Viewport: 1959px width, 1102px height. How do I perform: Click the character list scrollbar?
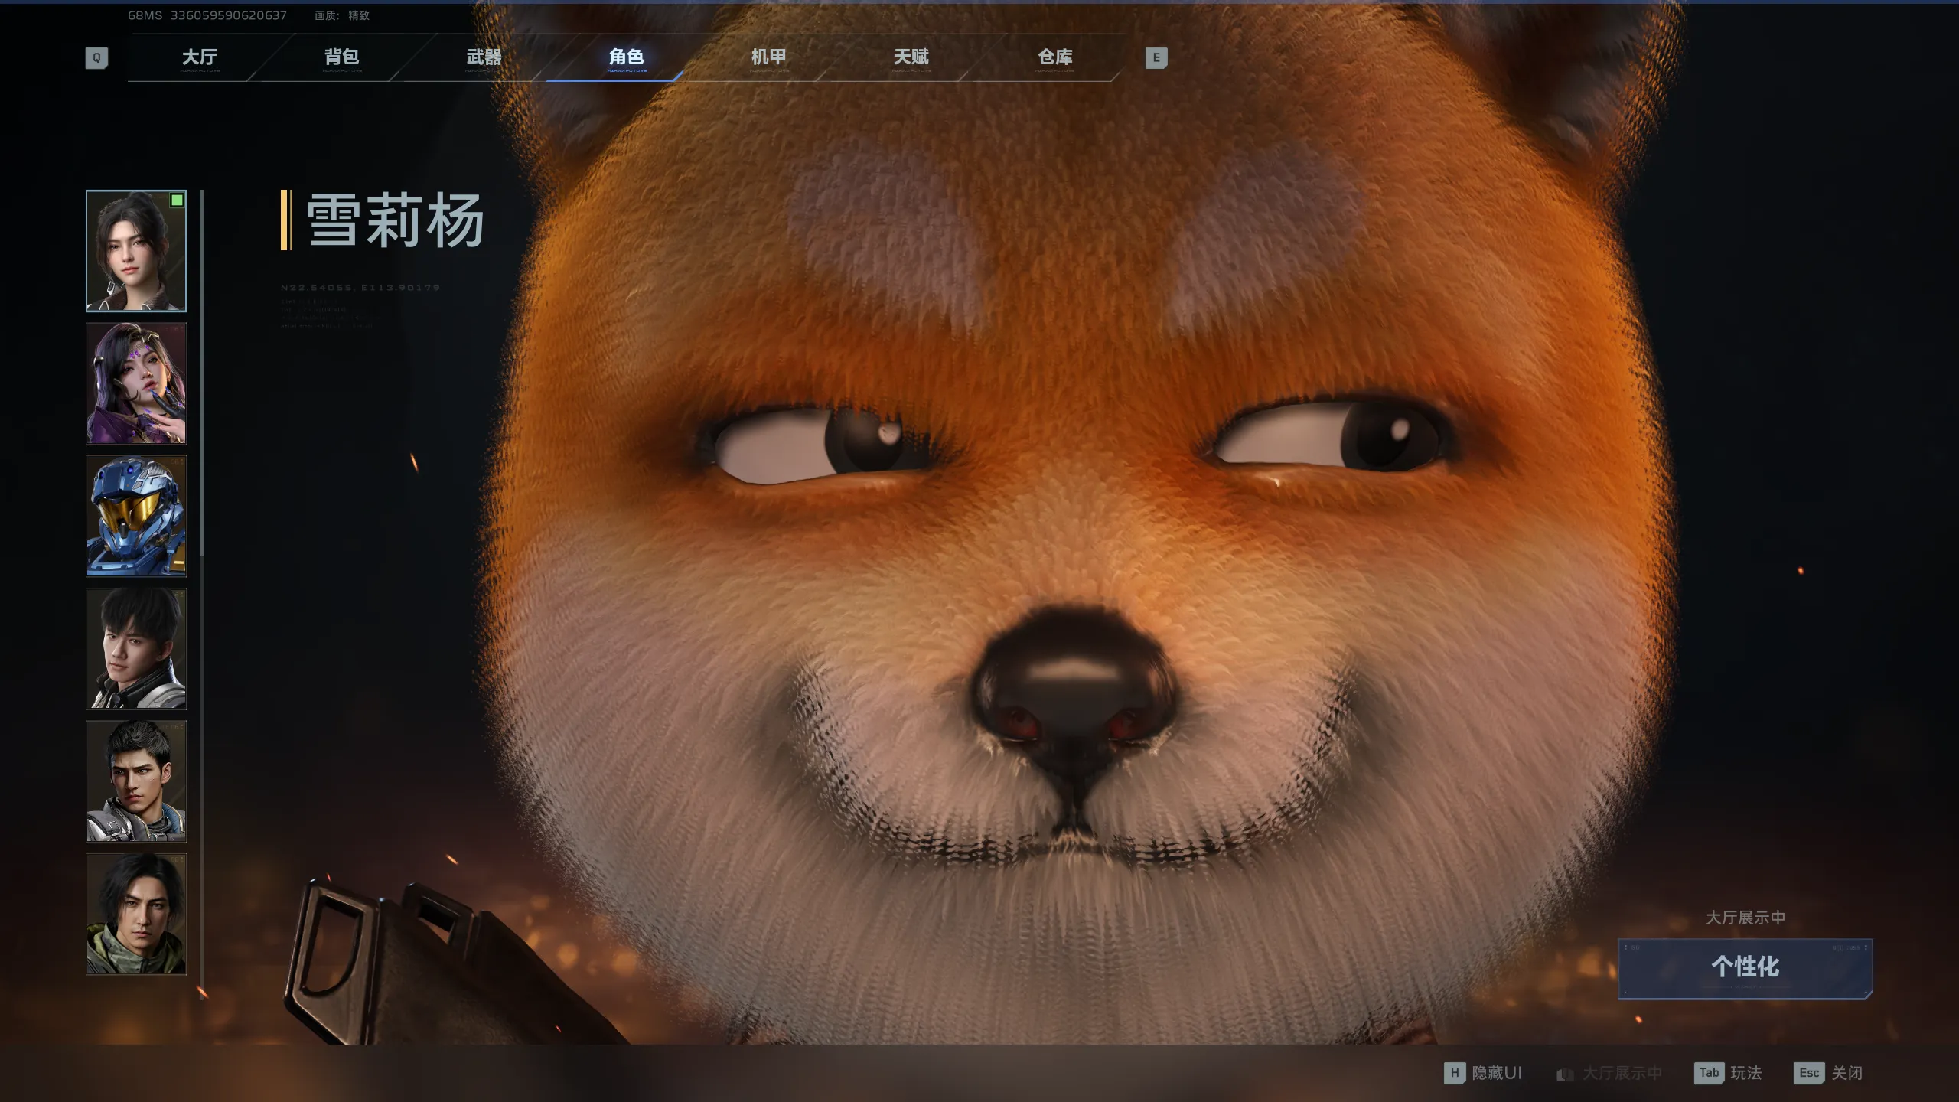click(x=202, y=375)
